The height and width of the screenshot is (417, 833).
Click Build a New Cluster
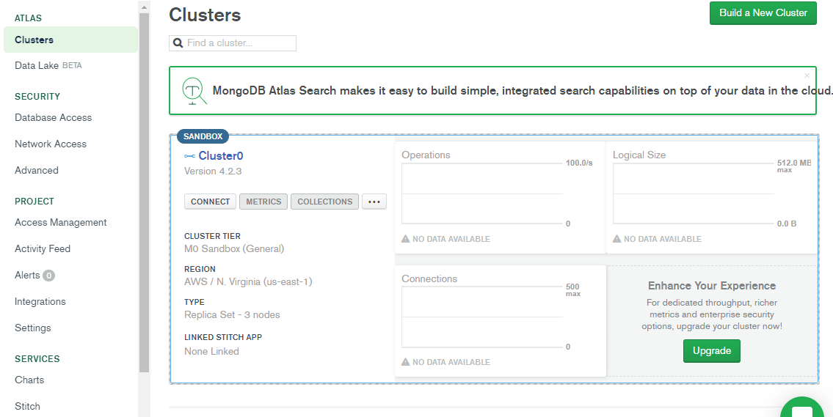[763, 12]
